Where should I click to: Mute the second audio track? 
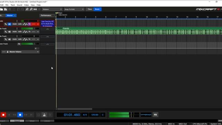(x=15, y=32)
